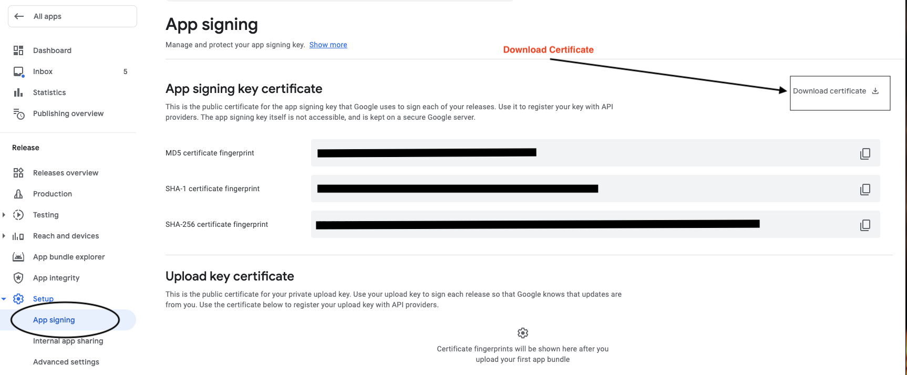Click the Production icon in sidebar
The width and height of the screenshot is (907, 375).
(x=18, y=194)
